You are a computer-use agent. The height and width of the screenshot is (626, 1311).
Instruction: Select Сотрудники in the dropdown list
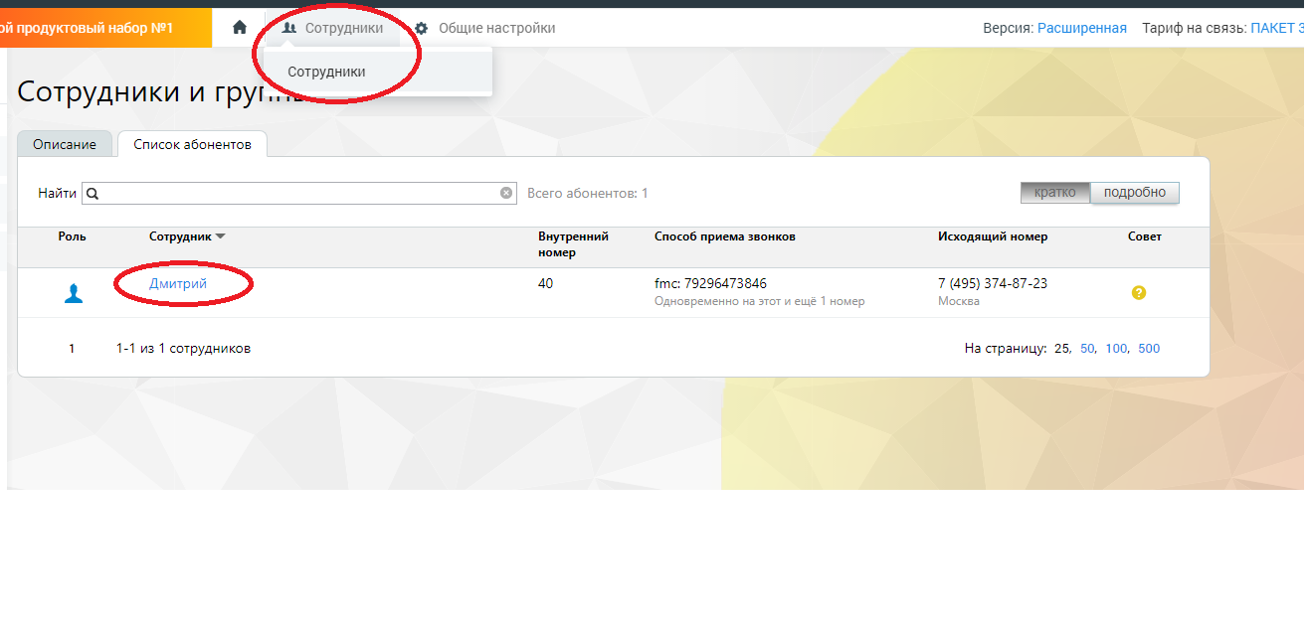coord(326,72)
